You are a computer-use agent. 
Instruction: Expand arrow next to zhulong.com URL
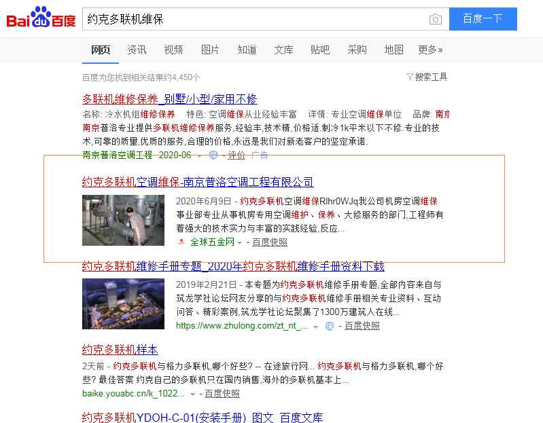(315, 327)
